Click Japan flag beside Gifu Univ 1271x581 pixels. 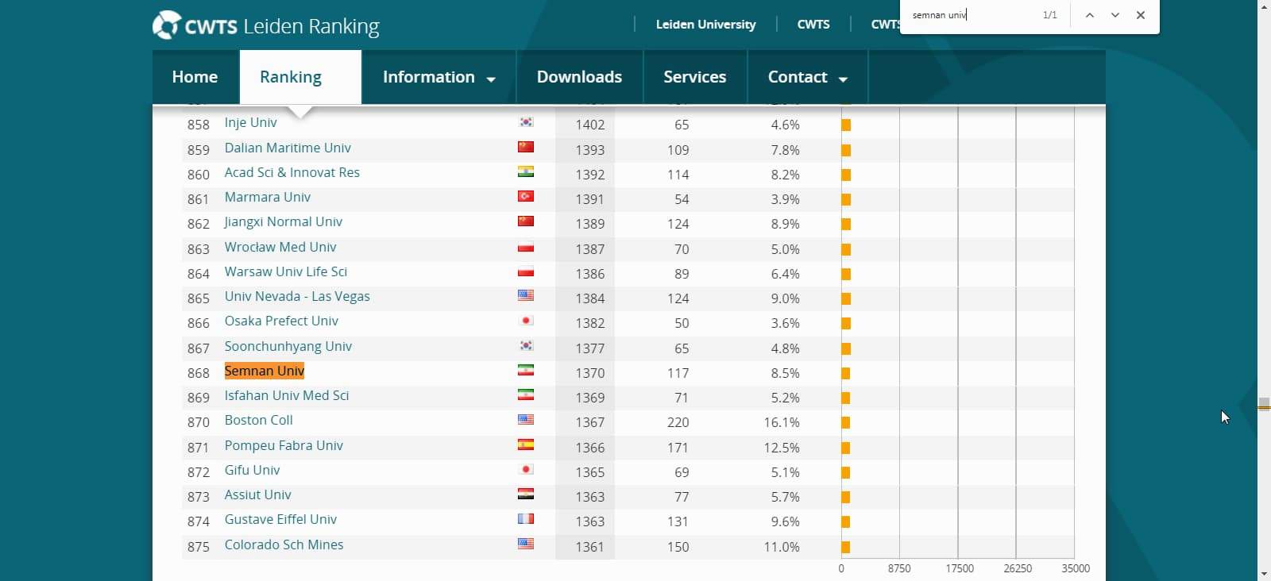pyautogui.click(x=526, y=469)
